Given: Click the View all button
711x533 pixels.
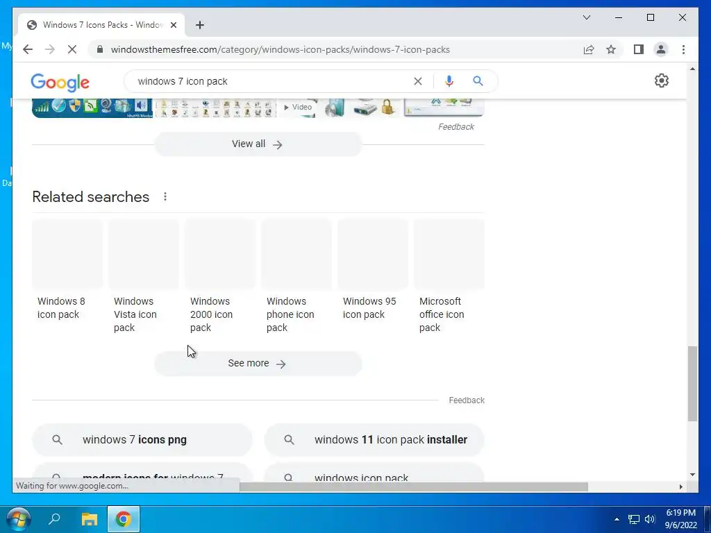Looking at the screenshot, I should coord(258,144).
